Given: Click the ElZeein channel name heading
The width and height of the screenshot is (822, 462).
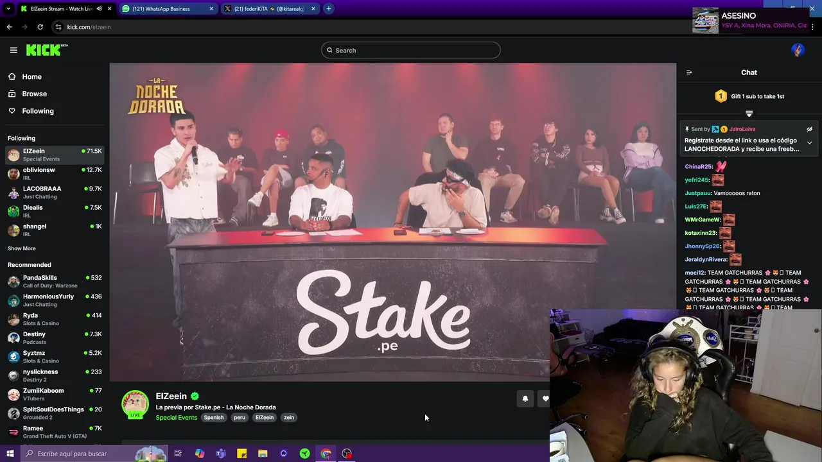Looking at the screenshot, I should 171,397.
